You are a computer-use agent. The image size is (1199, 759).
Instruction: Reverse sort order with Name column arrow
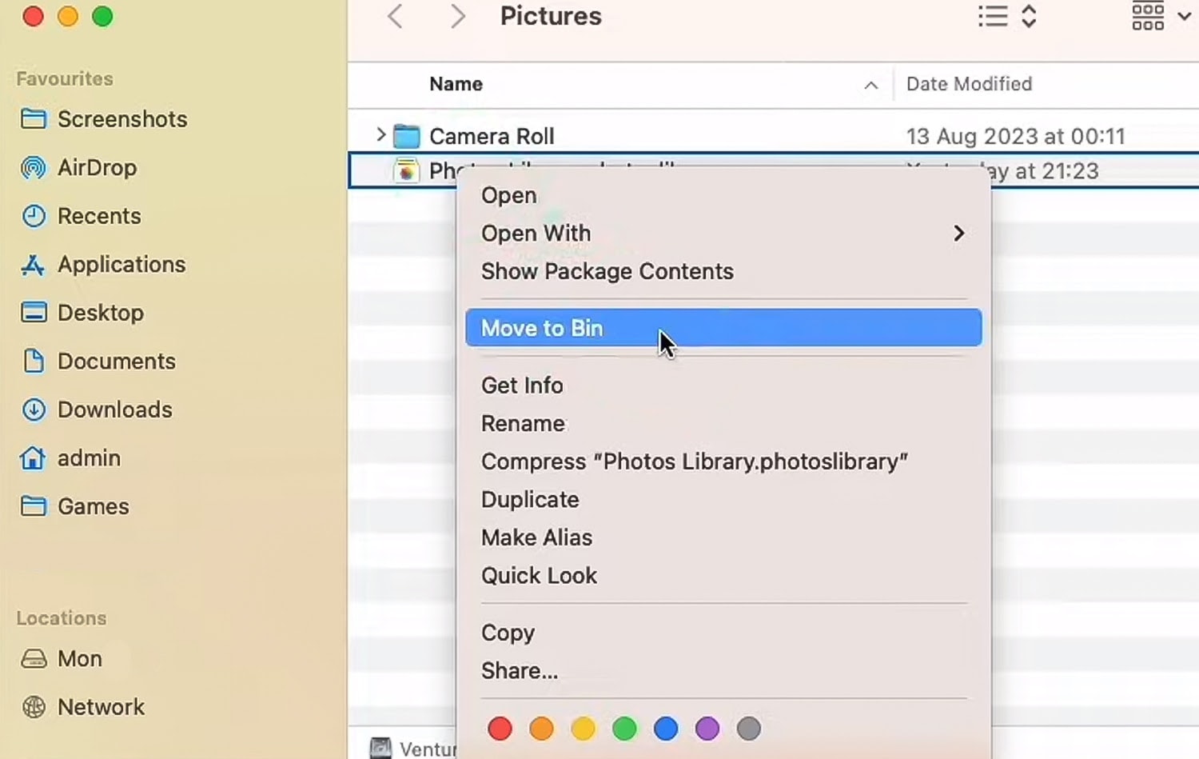click(x=871, y=85)
